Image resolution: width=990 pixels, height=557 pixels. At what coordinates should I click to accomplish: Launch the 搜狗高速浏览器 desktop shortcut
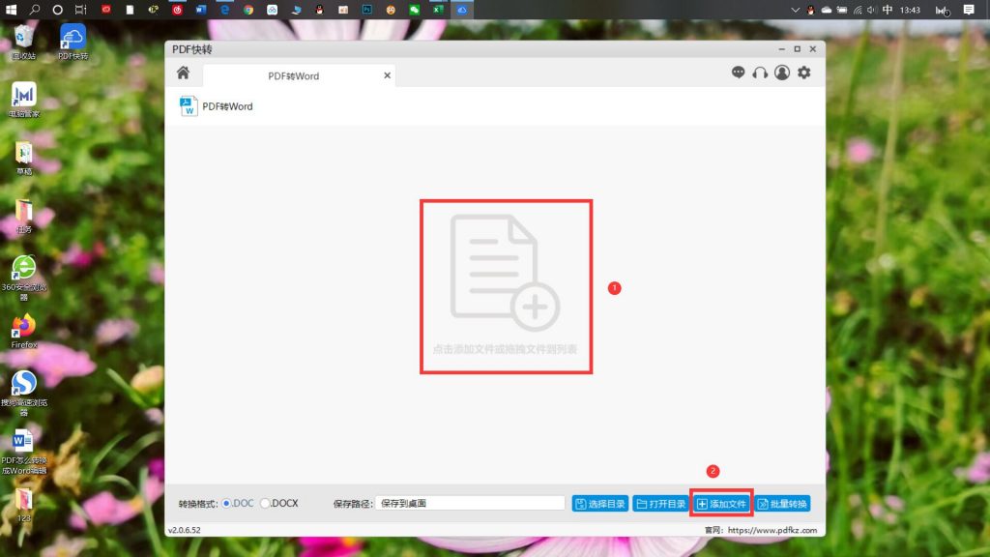pyautogui.click(x=24, y=393)
